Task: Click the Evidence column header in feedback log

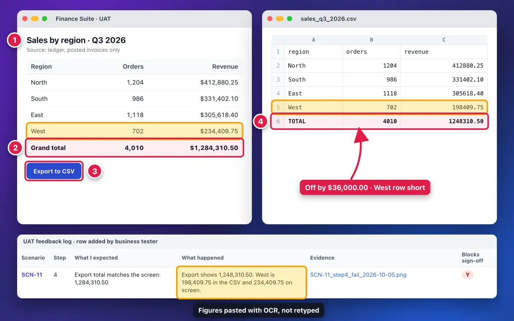Action: pyautogui.click(x=322, y=258)
